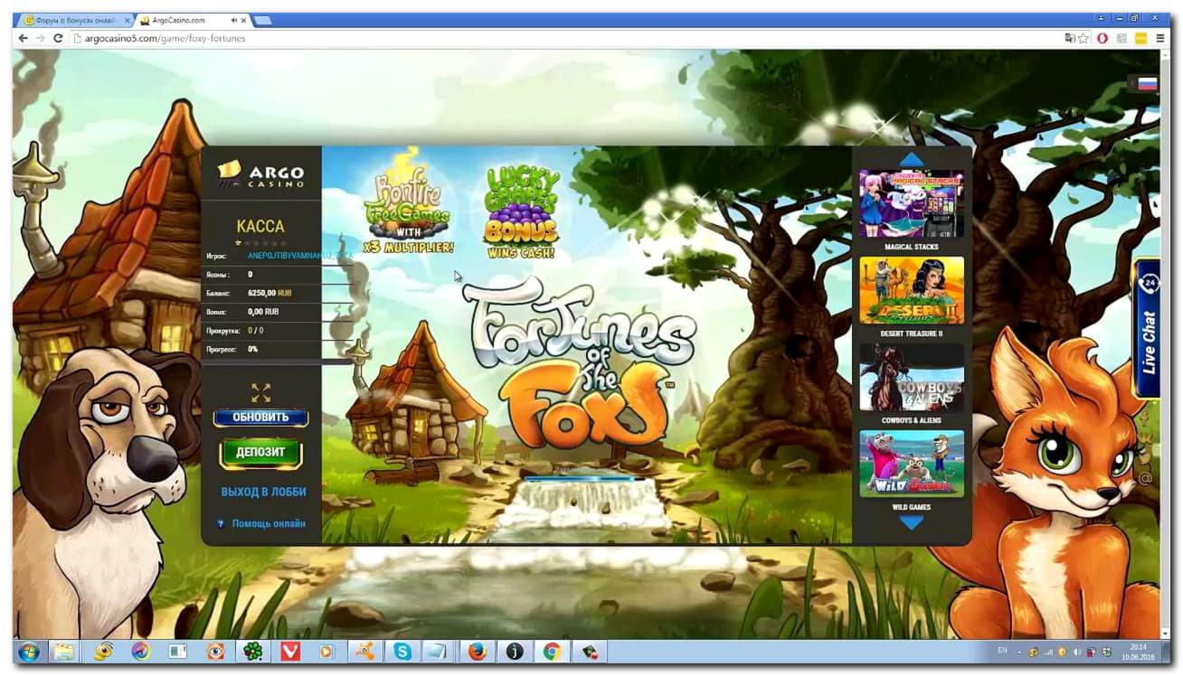1183x676 pixels.
Task: Open ICQ green flower icon in taskbar
Action: pyautogui.click(x=252, y=651)
